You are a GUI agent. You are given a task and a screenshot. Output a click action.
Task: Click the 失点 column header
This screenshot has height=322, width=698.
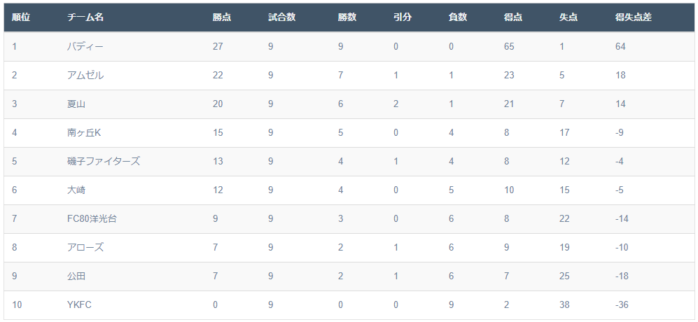[568, 17]
